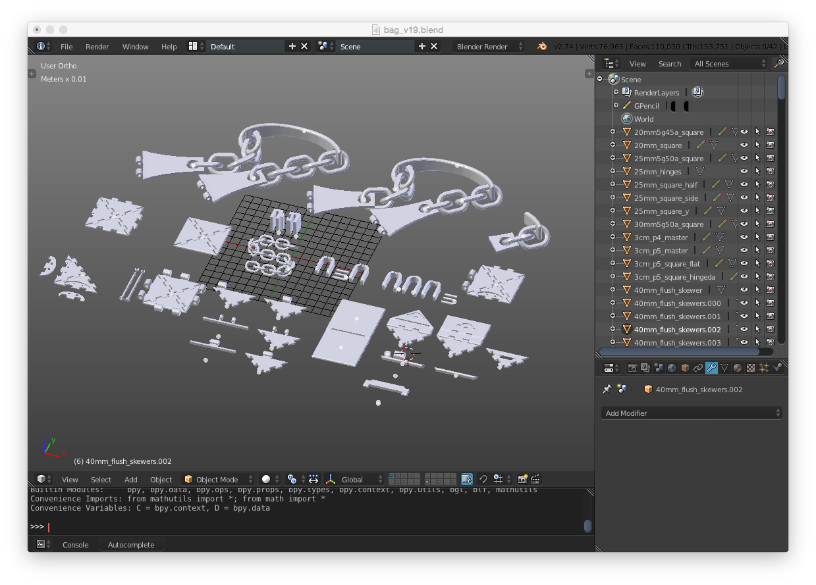Viewport: 816px width, 585px height.
Task: Open the Modifiers properties tab (wrench icon)
Action: pyautogui.click(x=711, y=368)
